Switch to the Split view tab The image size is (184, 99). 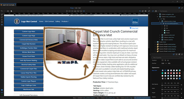coord(79,8)
